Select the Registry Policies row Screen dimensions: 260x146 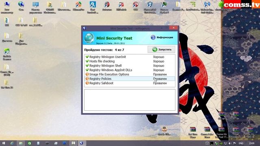130,79
